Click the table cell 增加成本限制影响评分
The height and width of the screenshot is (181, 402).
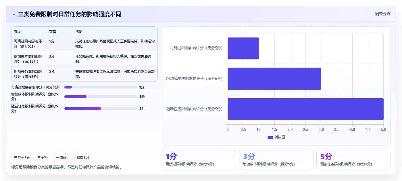coord(28,59)
